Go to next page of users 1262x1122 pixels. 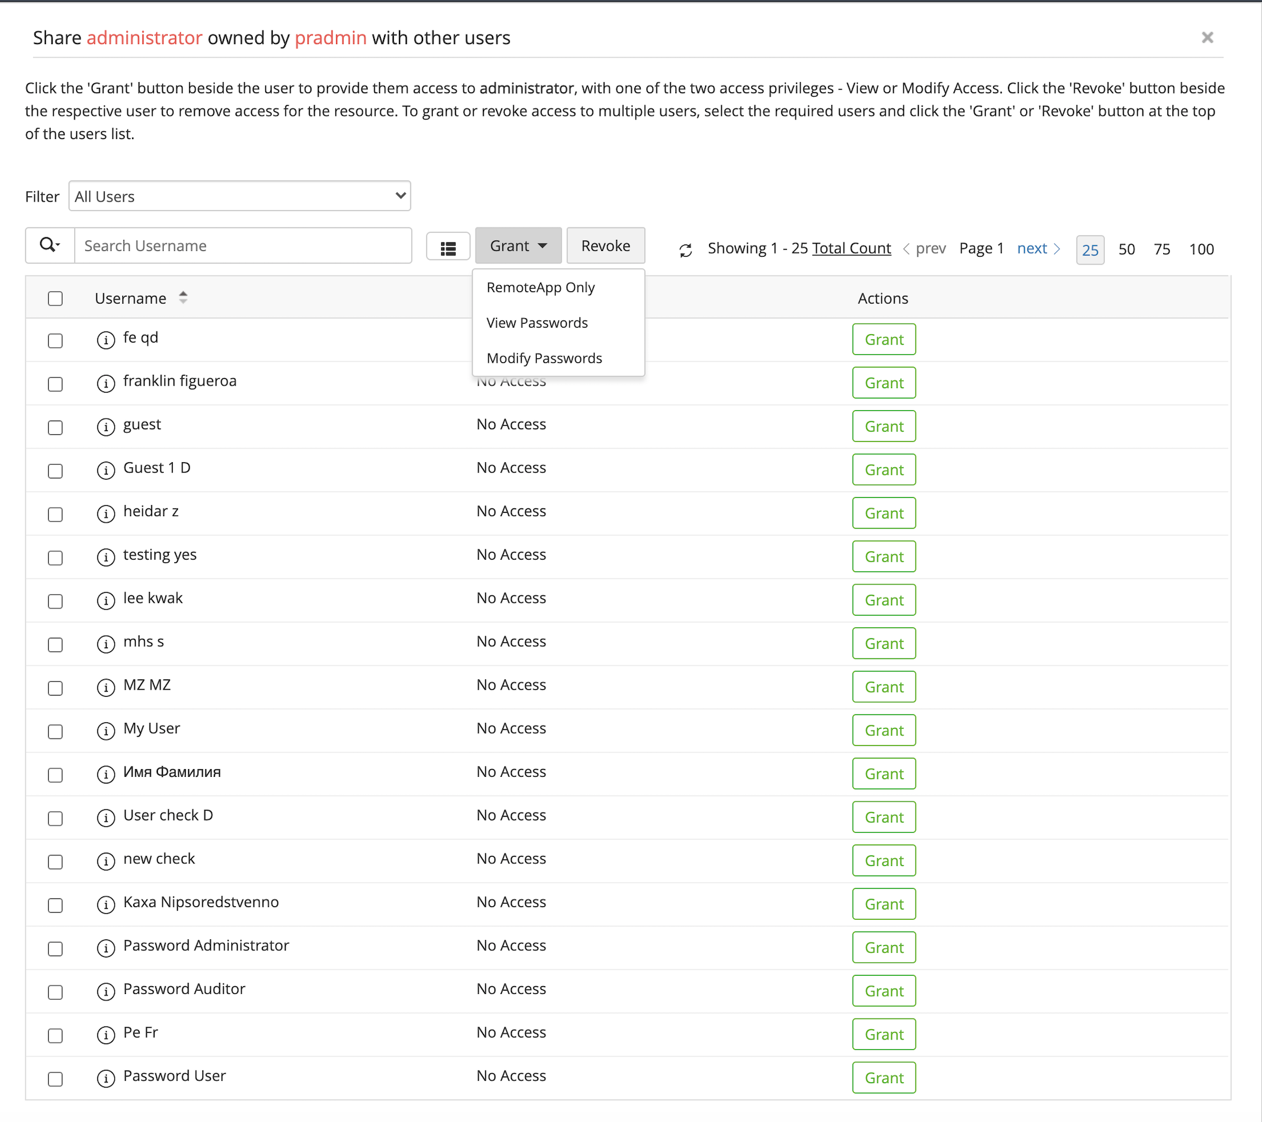click(x=1038, y=248)
